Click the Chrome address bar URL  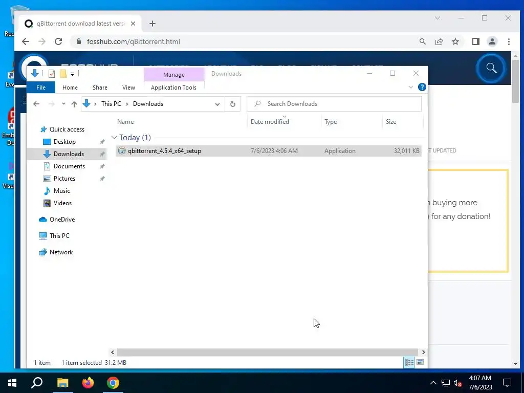pos(134,42)
